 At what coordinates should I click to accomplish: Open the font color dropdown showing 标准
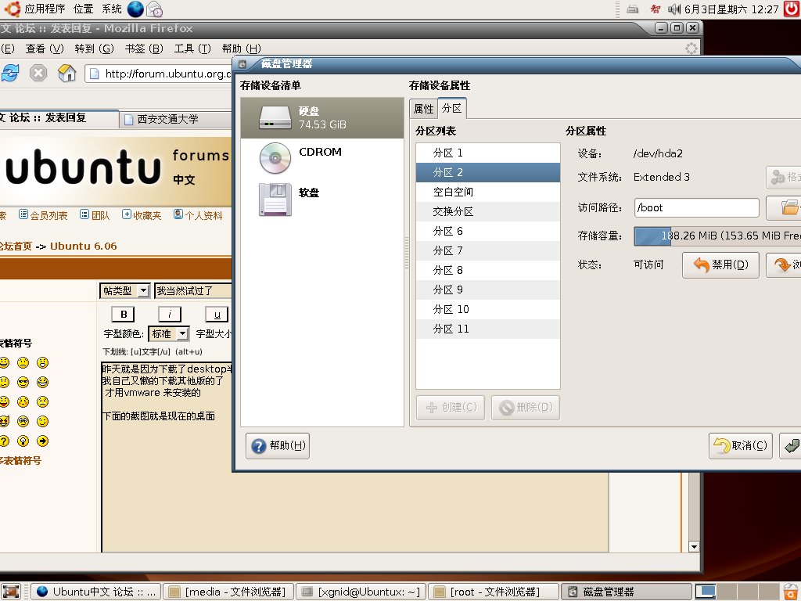(x=169, y=333)
